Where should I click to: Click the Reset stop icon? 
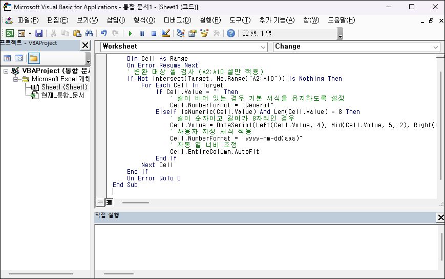[154, 33]
